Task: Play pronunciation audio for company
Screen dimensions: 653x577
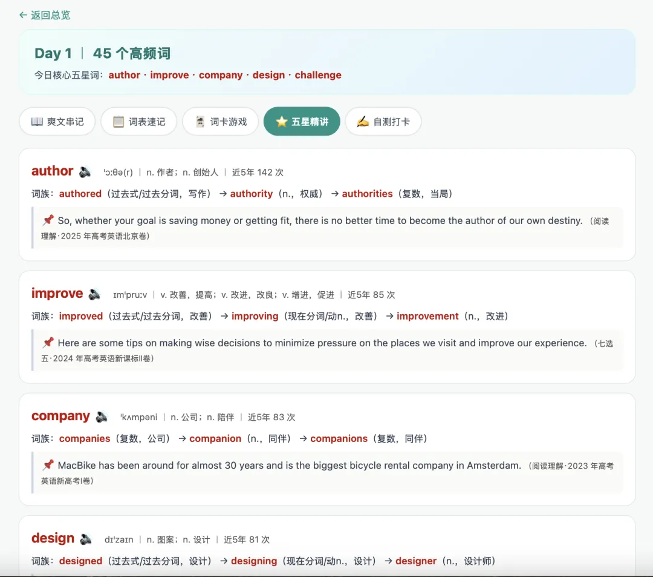Action: (102, 417)
